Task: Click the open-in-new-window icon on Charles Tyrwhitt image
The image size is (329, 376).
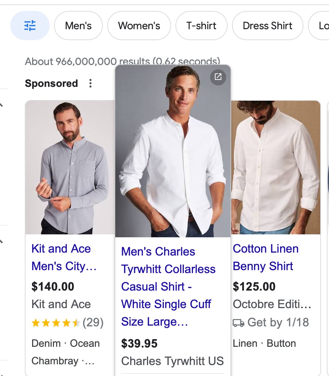Action: (x=218, y=77)
